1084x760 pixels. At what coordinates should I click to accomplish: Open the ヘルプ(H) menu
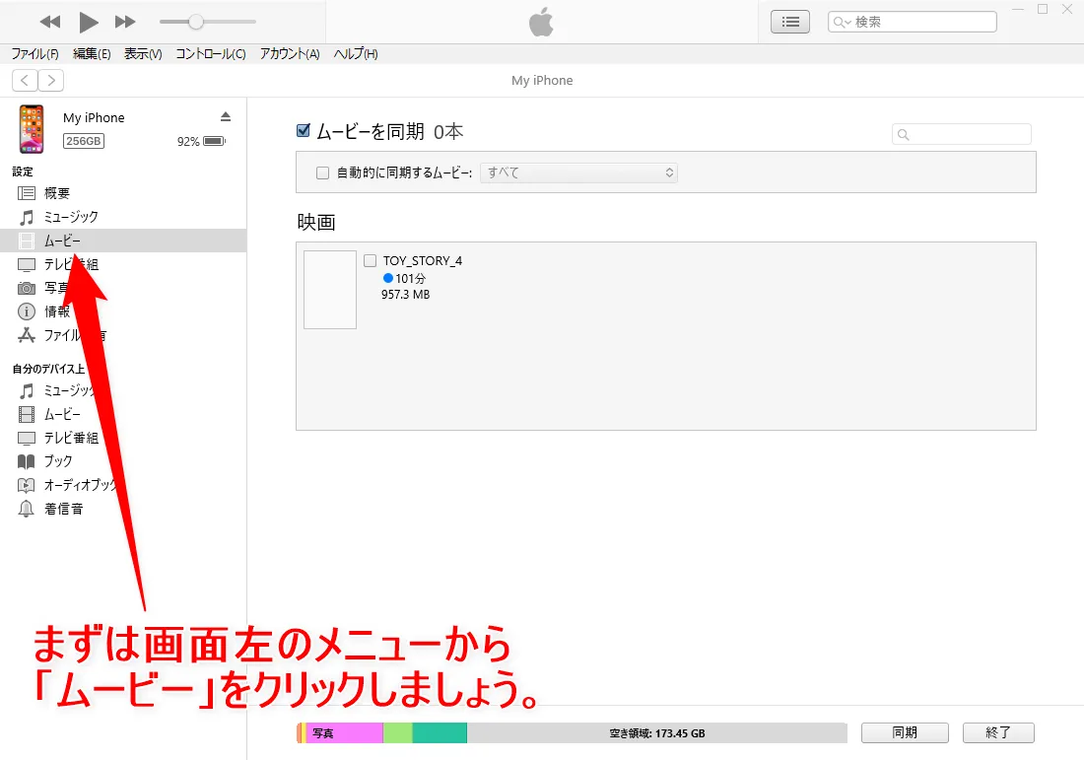click(x=356, y=54)
